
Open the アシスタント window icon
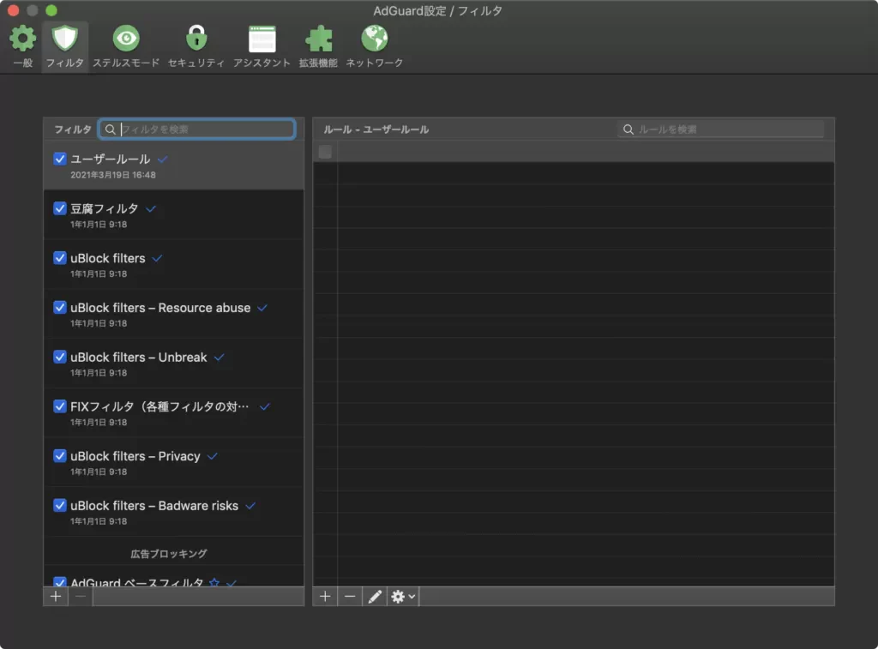click(262, 39)
